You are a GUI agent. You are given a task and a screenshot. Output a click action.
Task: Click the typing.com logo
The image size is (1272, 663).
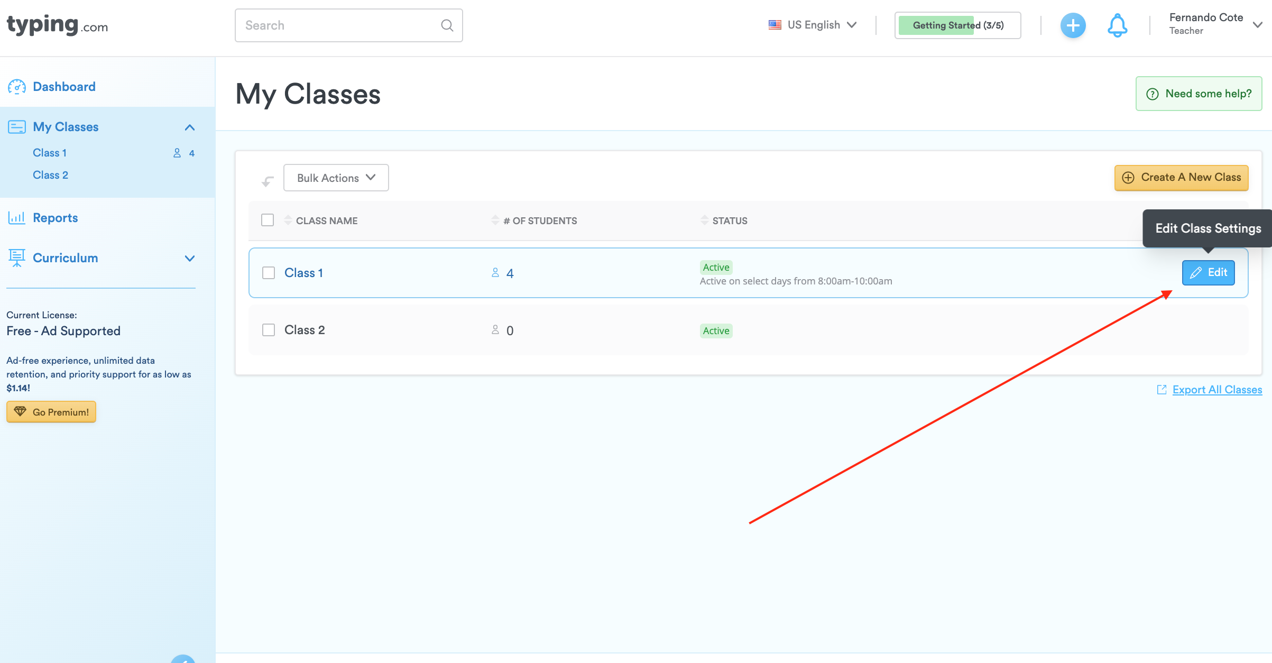[57, 25]
